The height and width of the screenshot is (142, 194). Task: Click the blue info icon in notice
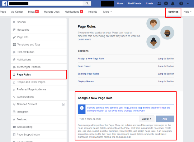point(82,108)
